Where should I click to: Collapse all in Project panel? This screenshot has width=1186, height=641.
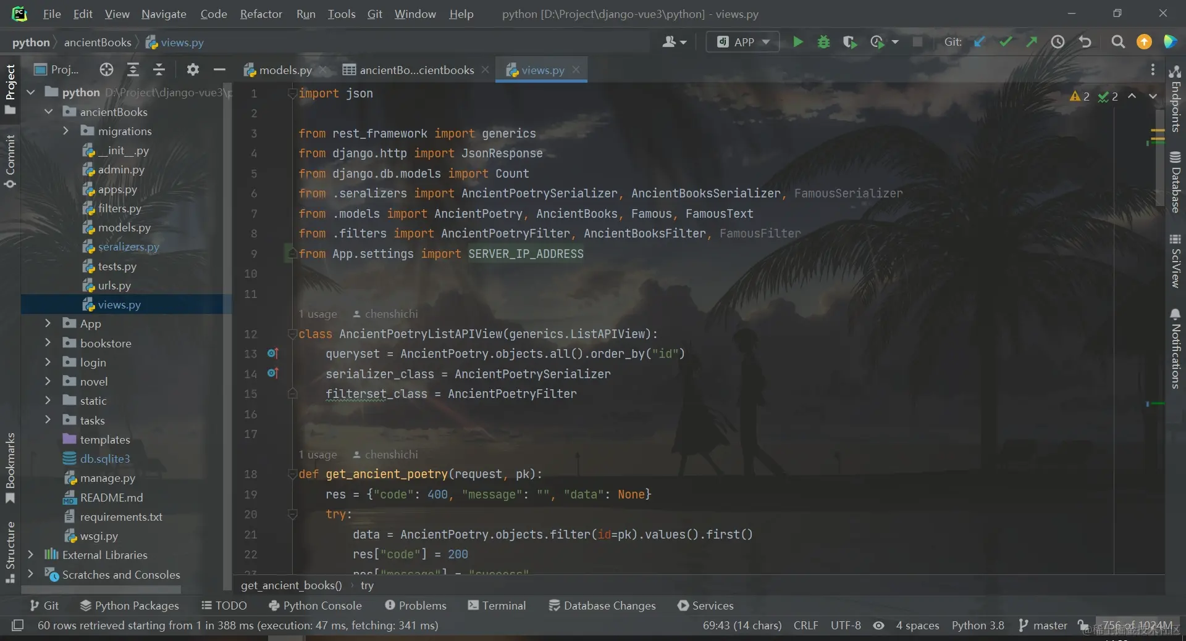click(159, 70)
